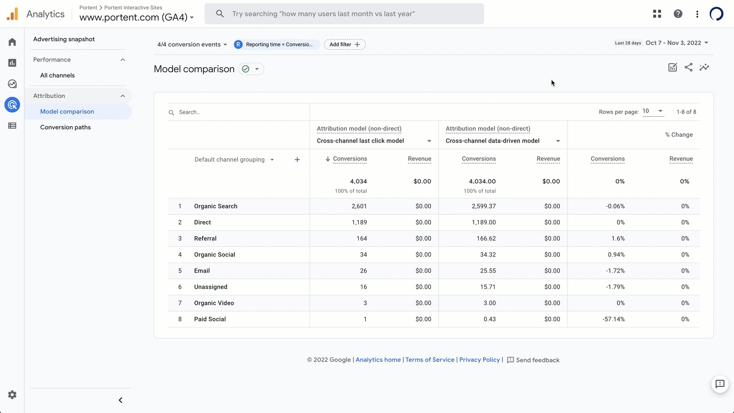
Task: Collapse the side navigation with left chevron
Action: pos(121,400)
